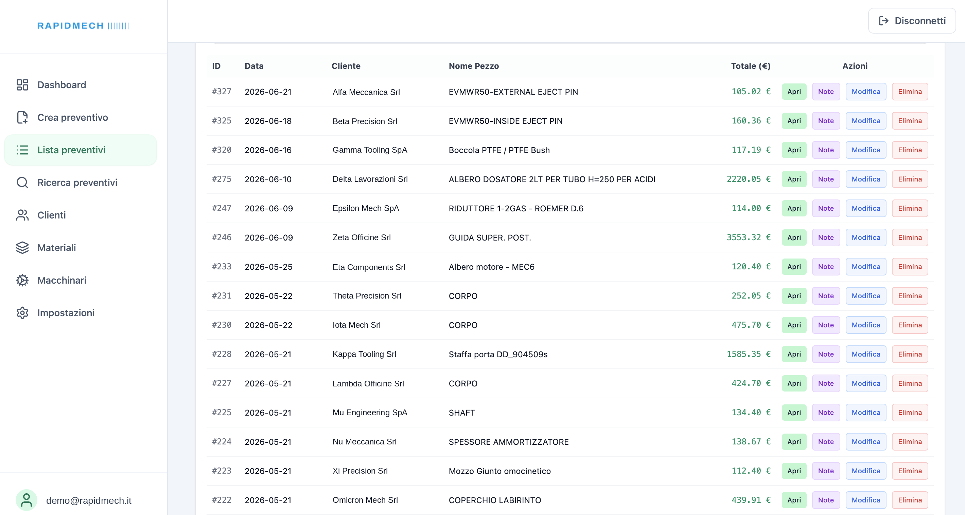Click the RAPIDMECH logo
965x515 pixels.
pos(83,26)
